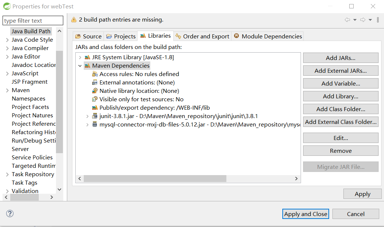
Task: Click the Apply and Close button
Action: (x=306, y=214)
